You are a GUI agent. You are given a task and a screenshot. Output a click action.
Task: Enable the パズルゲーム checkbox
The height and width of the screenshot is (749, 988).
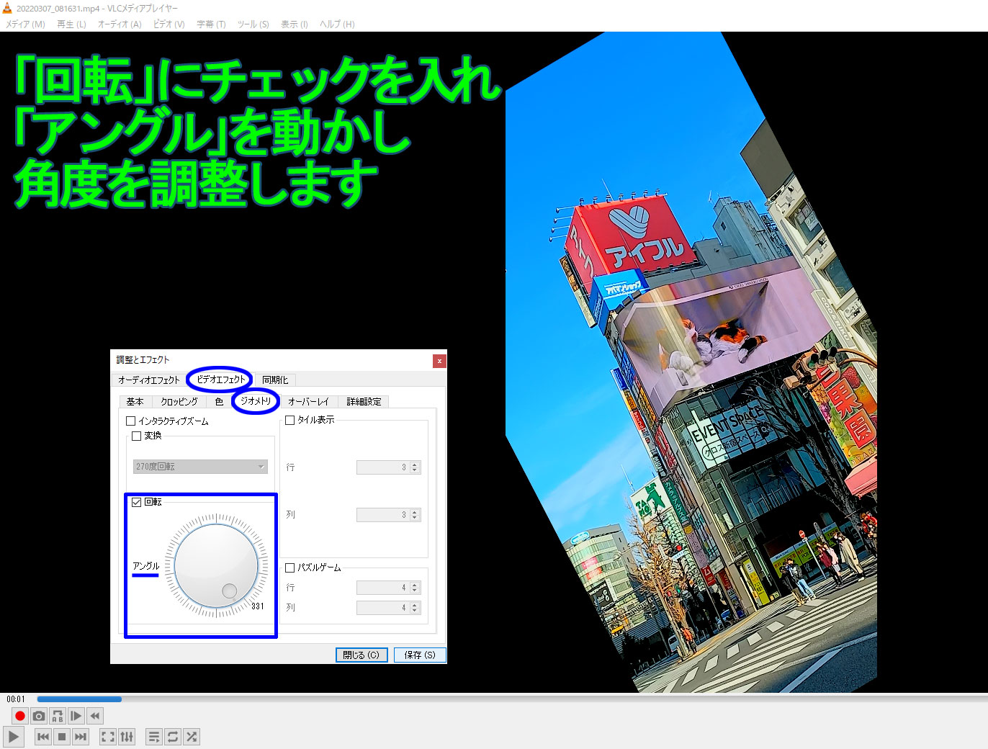pyautogui.click(x=290, y=568)
